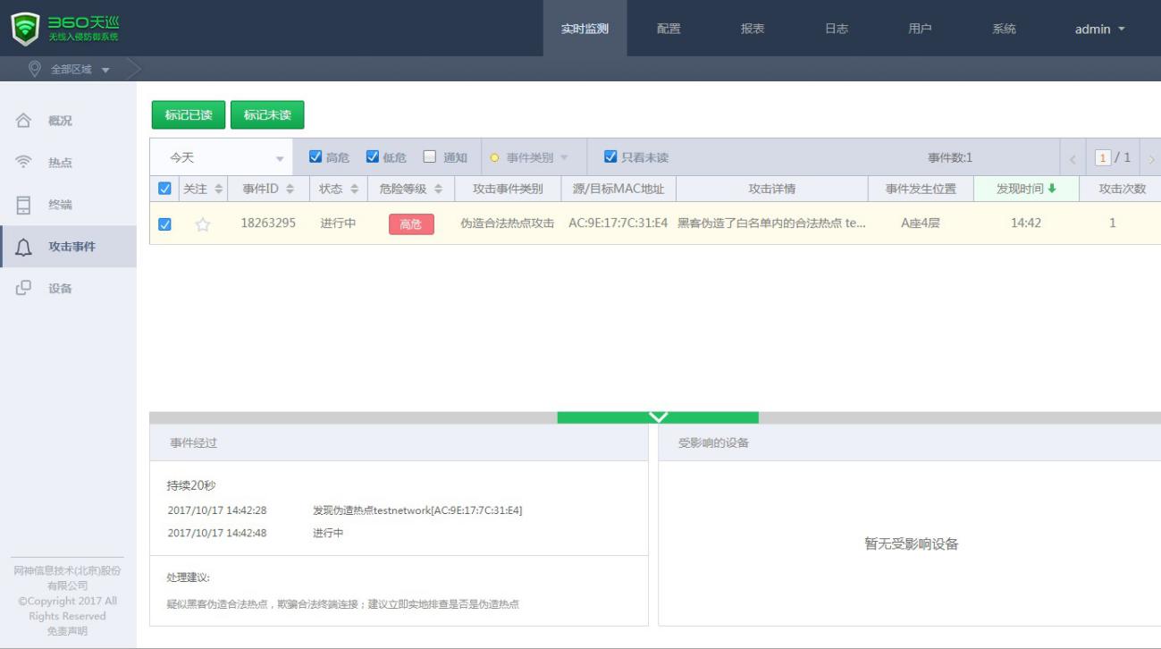Click the 标记未读 button
The image size is (1161, 649).
[x=267, y=114]
